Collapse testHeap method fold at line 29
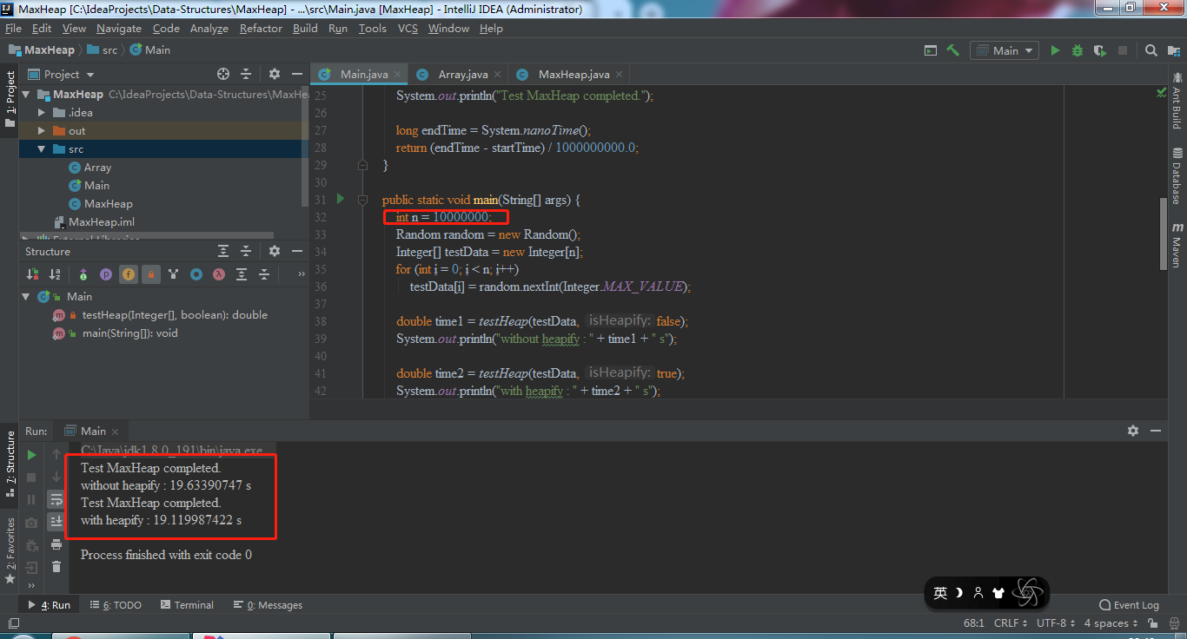The height and width of the screenshot is (639, 1187). pos(362,164)
